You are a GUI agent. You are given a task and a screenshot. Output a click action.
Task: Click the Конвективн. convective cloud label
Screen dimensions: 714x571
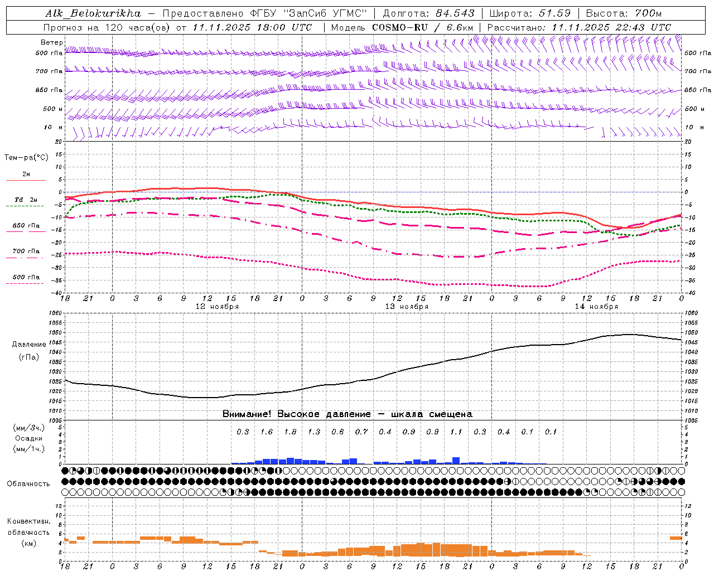click(x=29, y=521)
